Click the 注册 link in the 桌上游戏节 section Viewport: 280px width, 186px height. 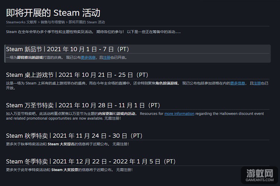[x=257, y=83]
